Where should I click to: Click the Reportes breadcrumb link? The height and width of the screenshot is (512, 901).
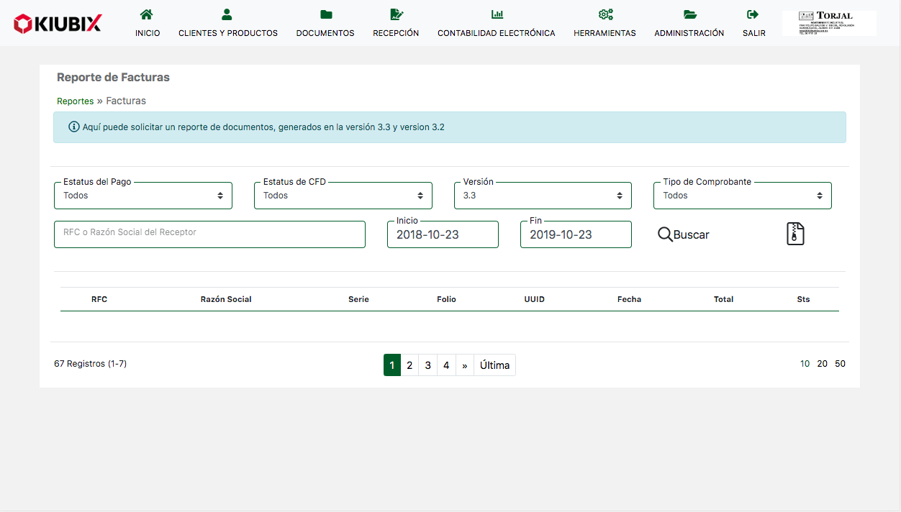click(76, 101)
